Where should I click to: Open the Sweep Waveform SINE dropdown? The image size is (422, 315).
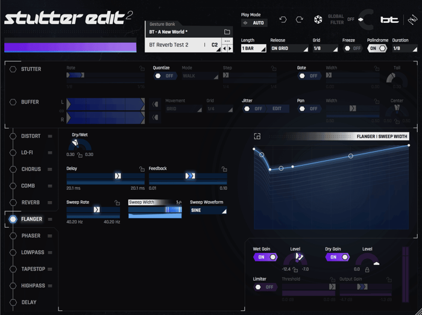click(x=209, y=210)
